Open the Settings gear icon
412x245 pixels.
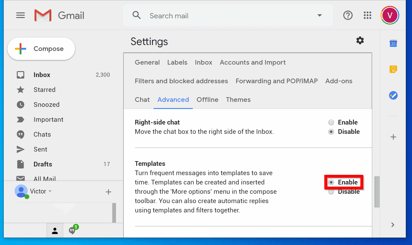pos(360,40)
